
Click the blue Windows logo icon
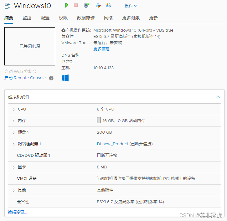coord(65,78)
